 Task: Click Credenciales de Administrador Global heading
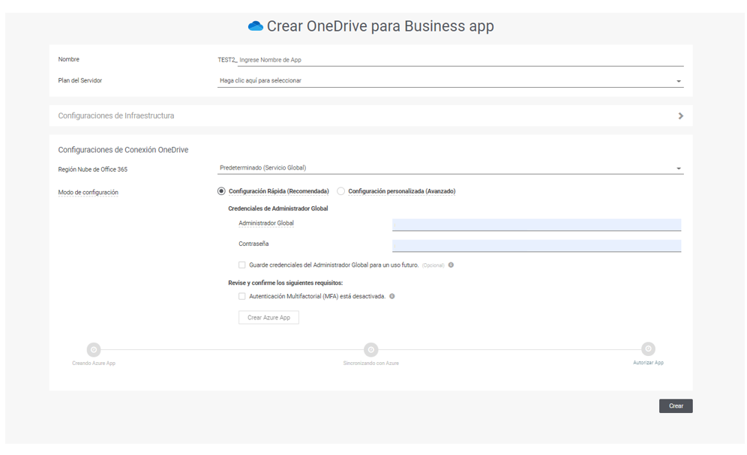[x=277, y=208]
